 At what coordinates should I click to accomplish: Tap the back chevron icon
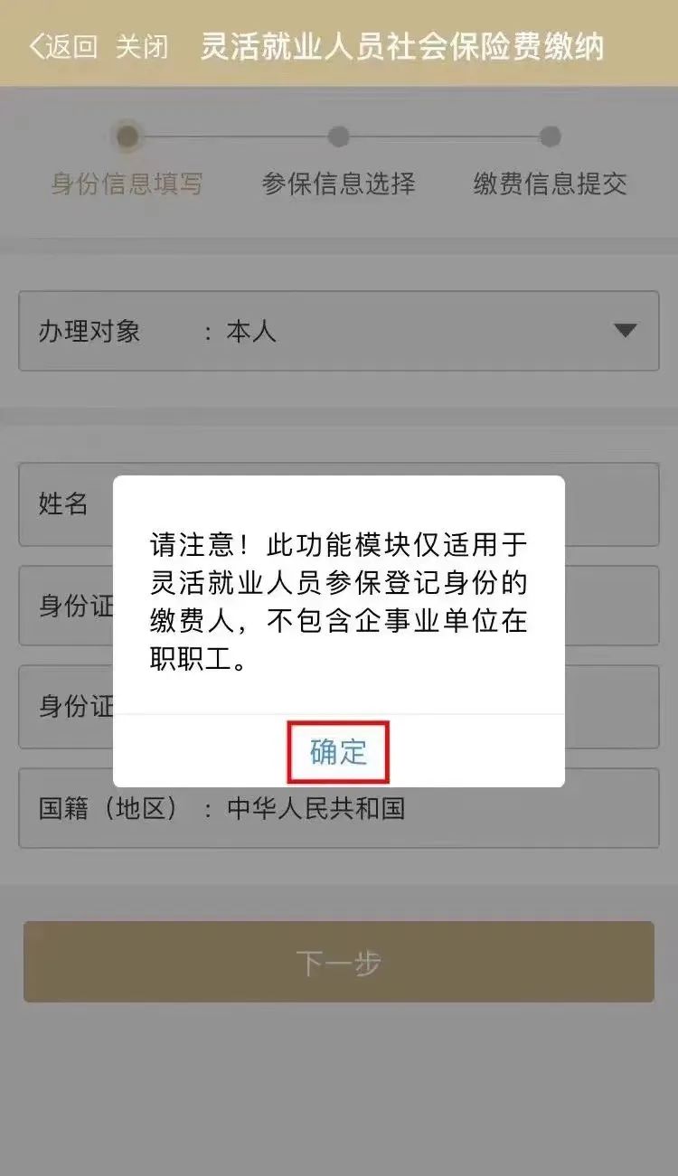pos(35,46)
